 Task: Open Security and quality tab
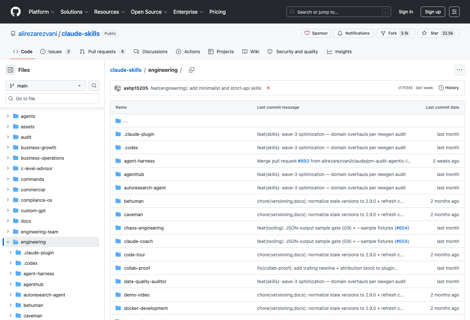[x=293, y=52]
